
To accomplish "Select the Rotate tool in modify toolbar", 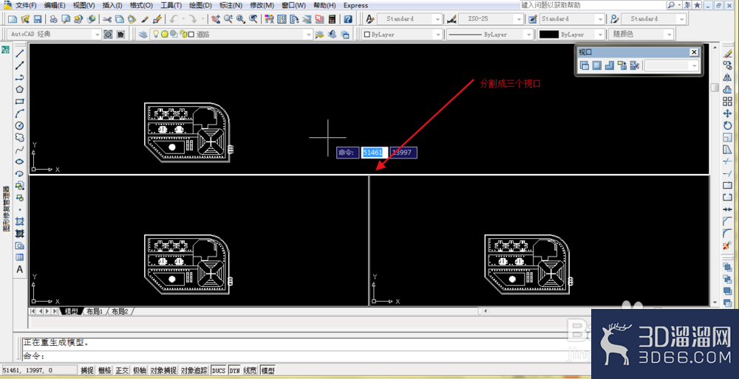I will [x=727, y=125].
